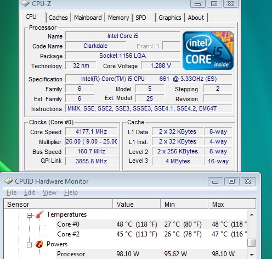Click the Ext. Model value 25
Screen dimensions: 272x259
click(150, 98)
